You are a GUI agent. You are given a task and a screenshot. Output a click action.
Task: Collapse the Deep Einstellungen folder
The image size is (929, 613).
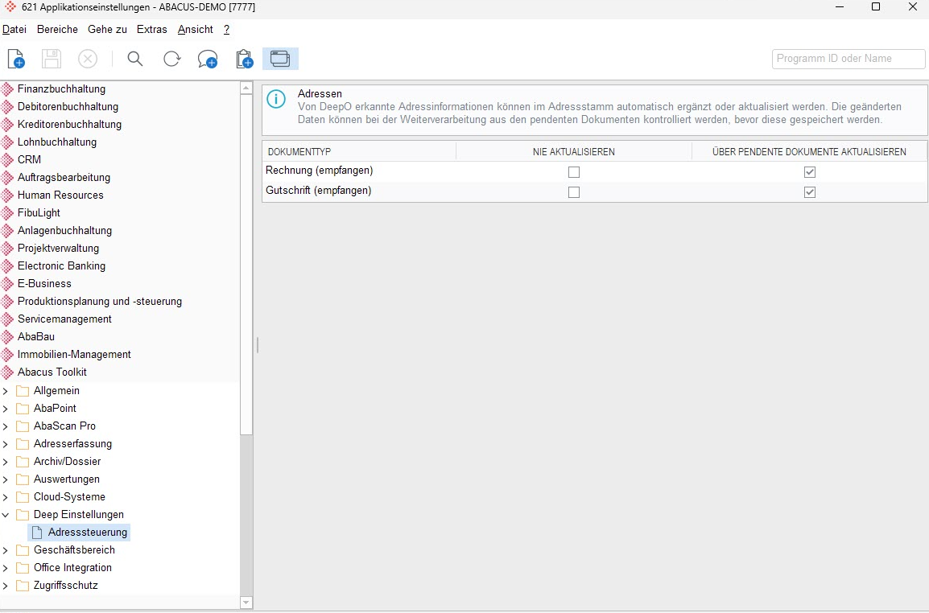[x=6, y=514]
